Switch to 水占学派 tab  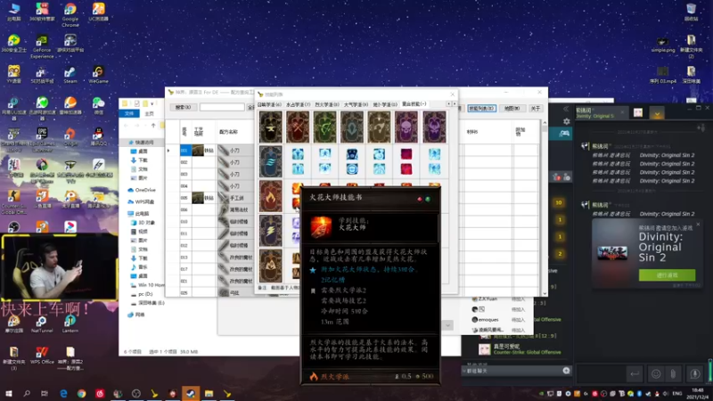(x=298, y=104)
